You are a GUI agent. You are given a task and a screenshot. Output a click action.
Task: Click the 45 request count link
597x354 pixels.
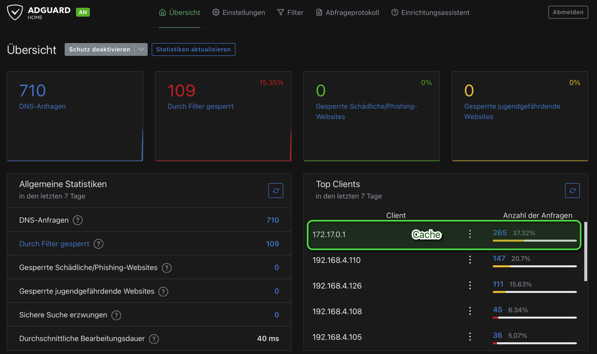(x=498, y=310)
